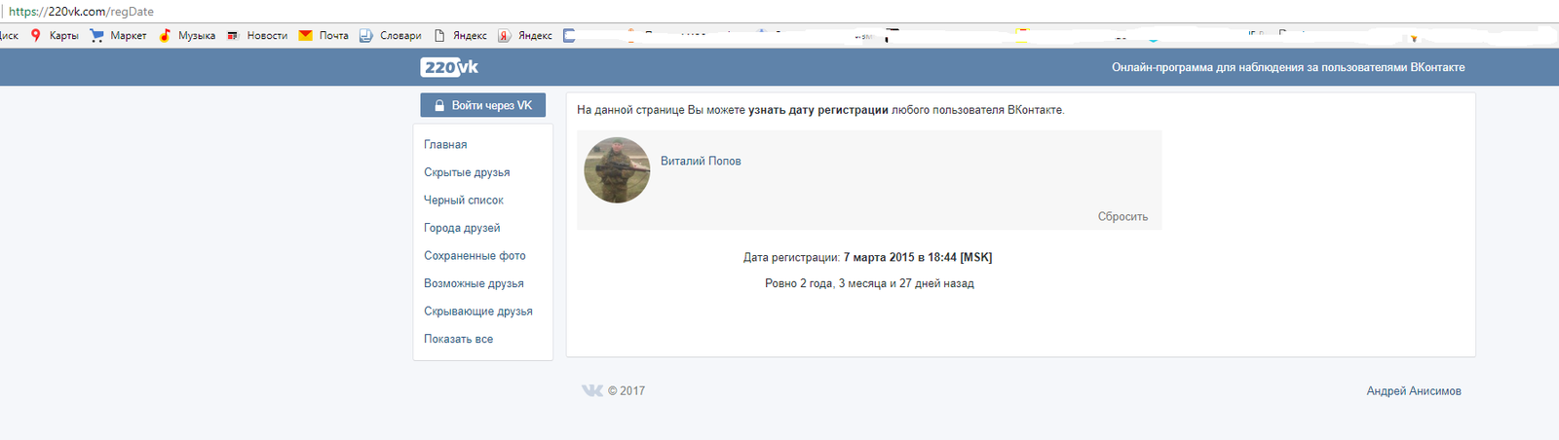The width and height of the screenshot is (1559, 440).
Task: Go to Главная in sidebar
Action: pos(445,144)
